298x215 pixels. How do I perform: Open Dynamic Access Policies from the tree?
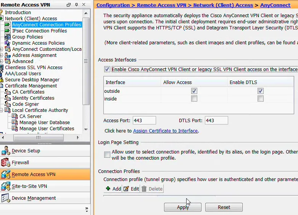[38, 43]
